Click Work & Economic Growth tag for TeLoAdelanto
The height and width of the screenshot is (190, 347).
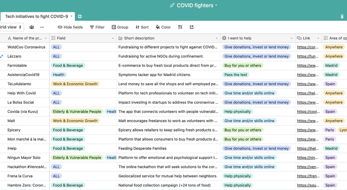pyautogui.click(x=75, y=84)
